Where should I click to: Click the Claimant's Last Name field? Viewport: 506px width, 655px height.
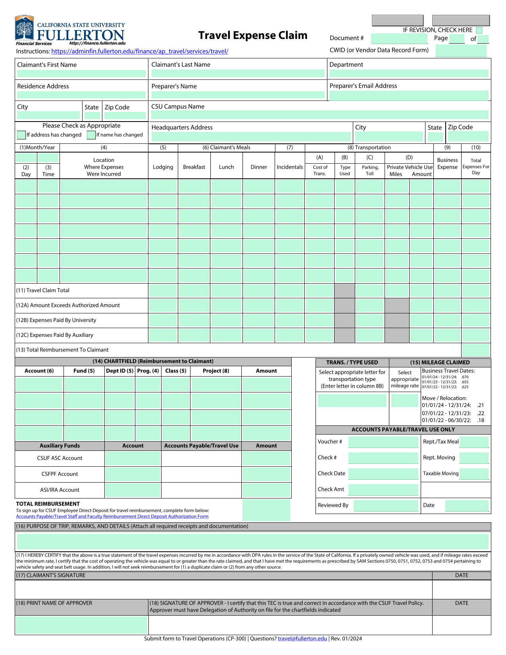coord(238,73)
